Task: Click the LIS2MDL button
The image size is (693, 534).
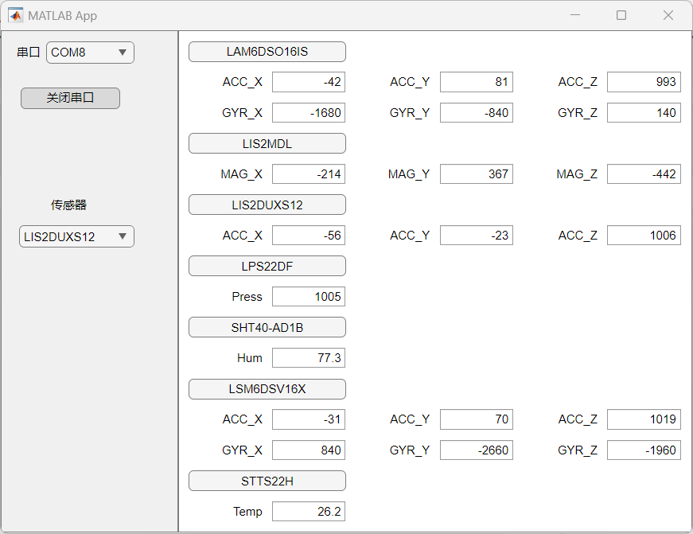Action: coord(267,144)
